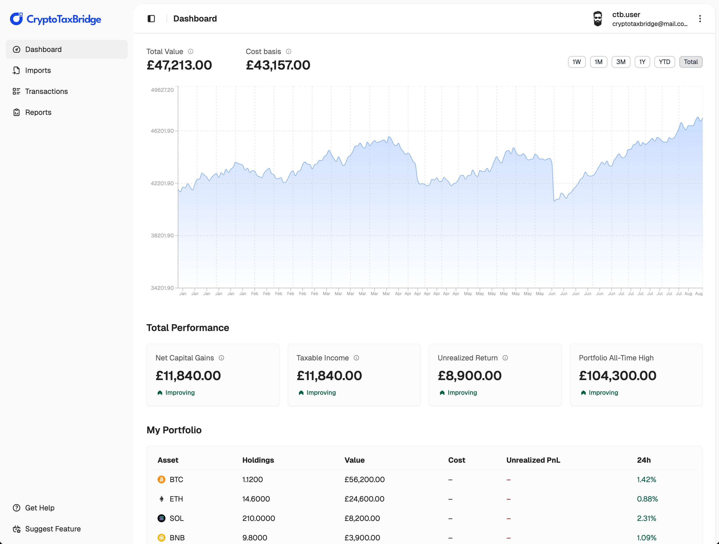Click the Get Help question mark icon

coord(17,508)
